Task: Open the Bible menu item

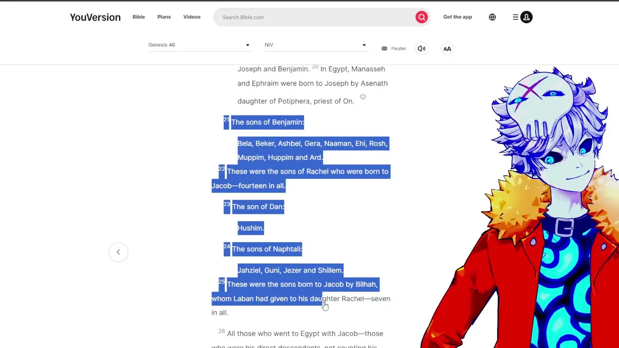Action: coord(139,17)
